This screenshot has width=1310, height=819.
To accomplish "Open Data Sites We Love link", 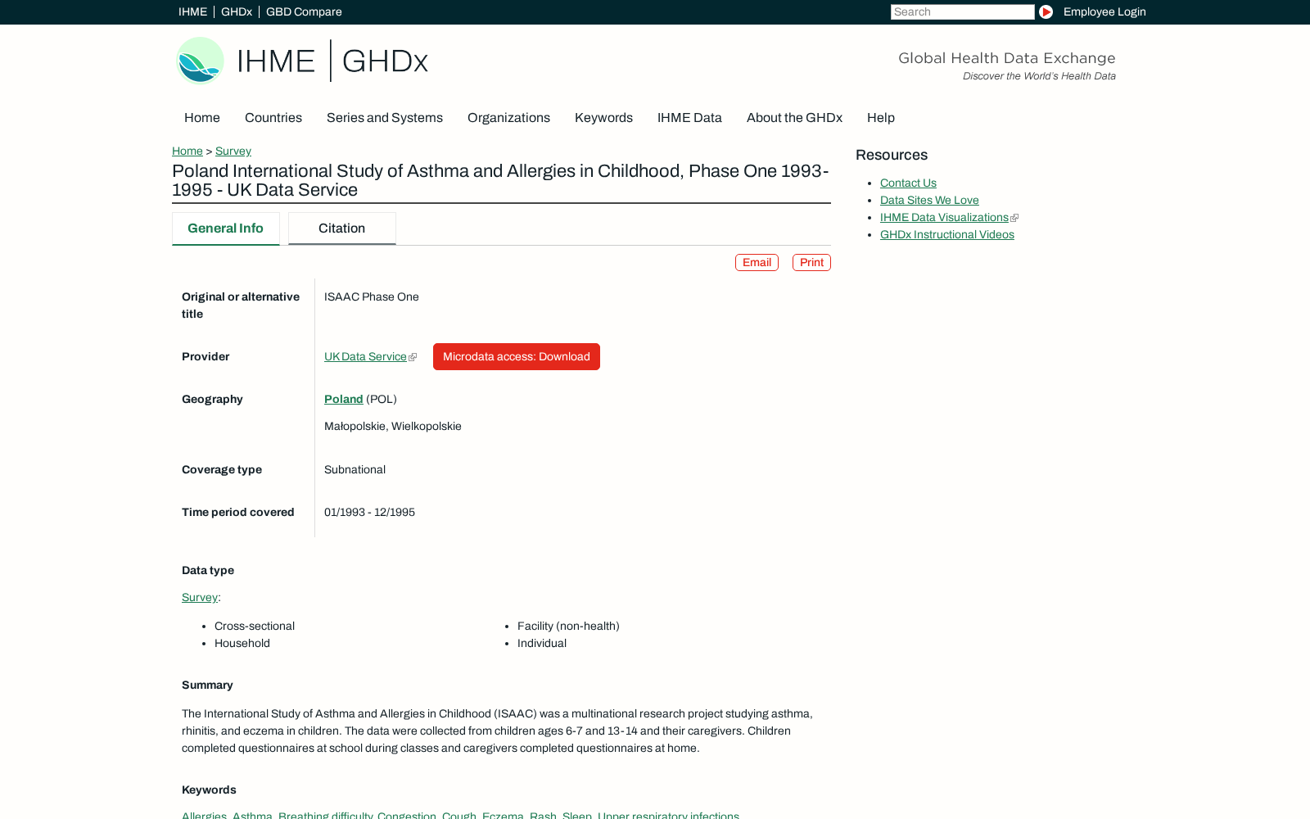I will 929,200.
